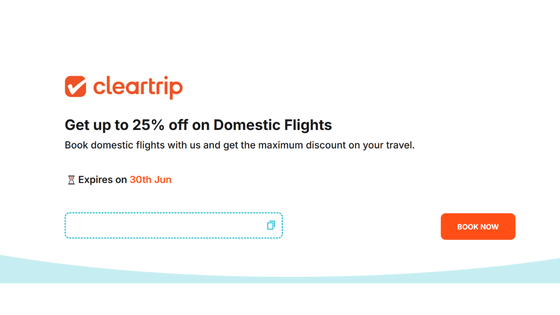Copy the coupon code using copy icon
The height and width of the screenshot is (315, 560).
[271, 225]
